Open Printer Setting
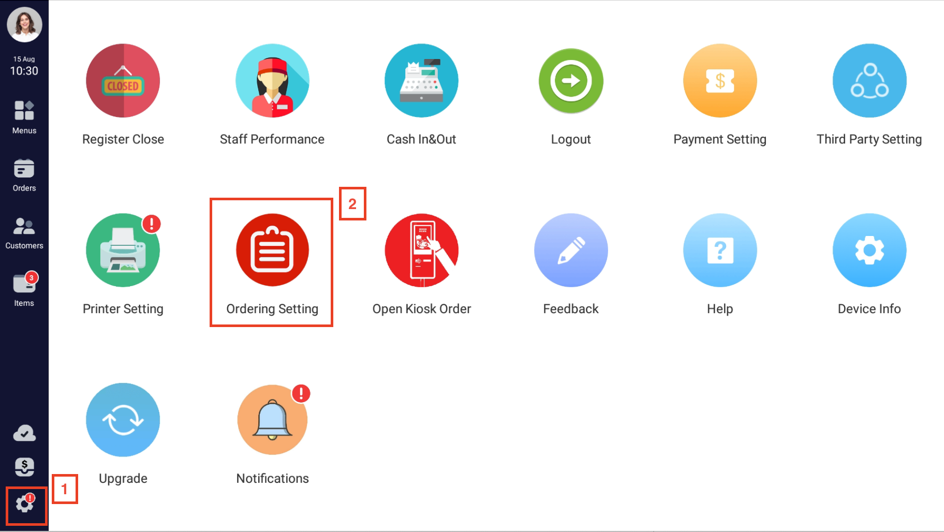944x532 pixels. (123, 250)
